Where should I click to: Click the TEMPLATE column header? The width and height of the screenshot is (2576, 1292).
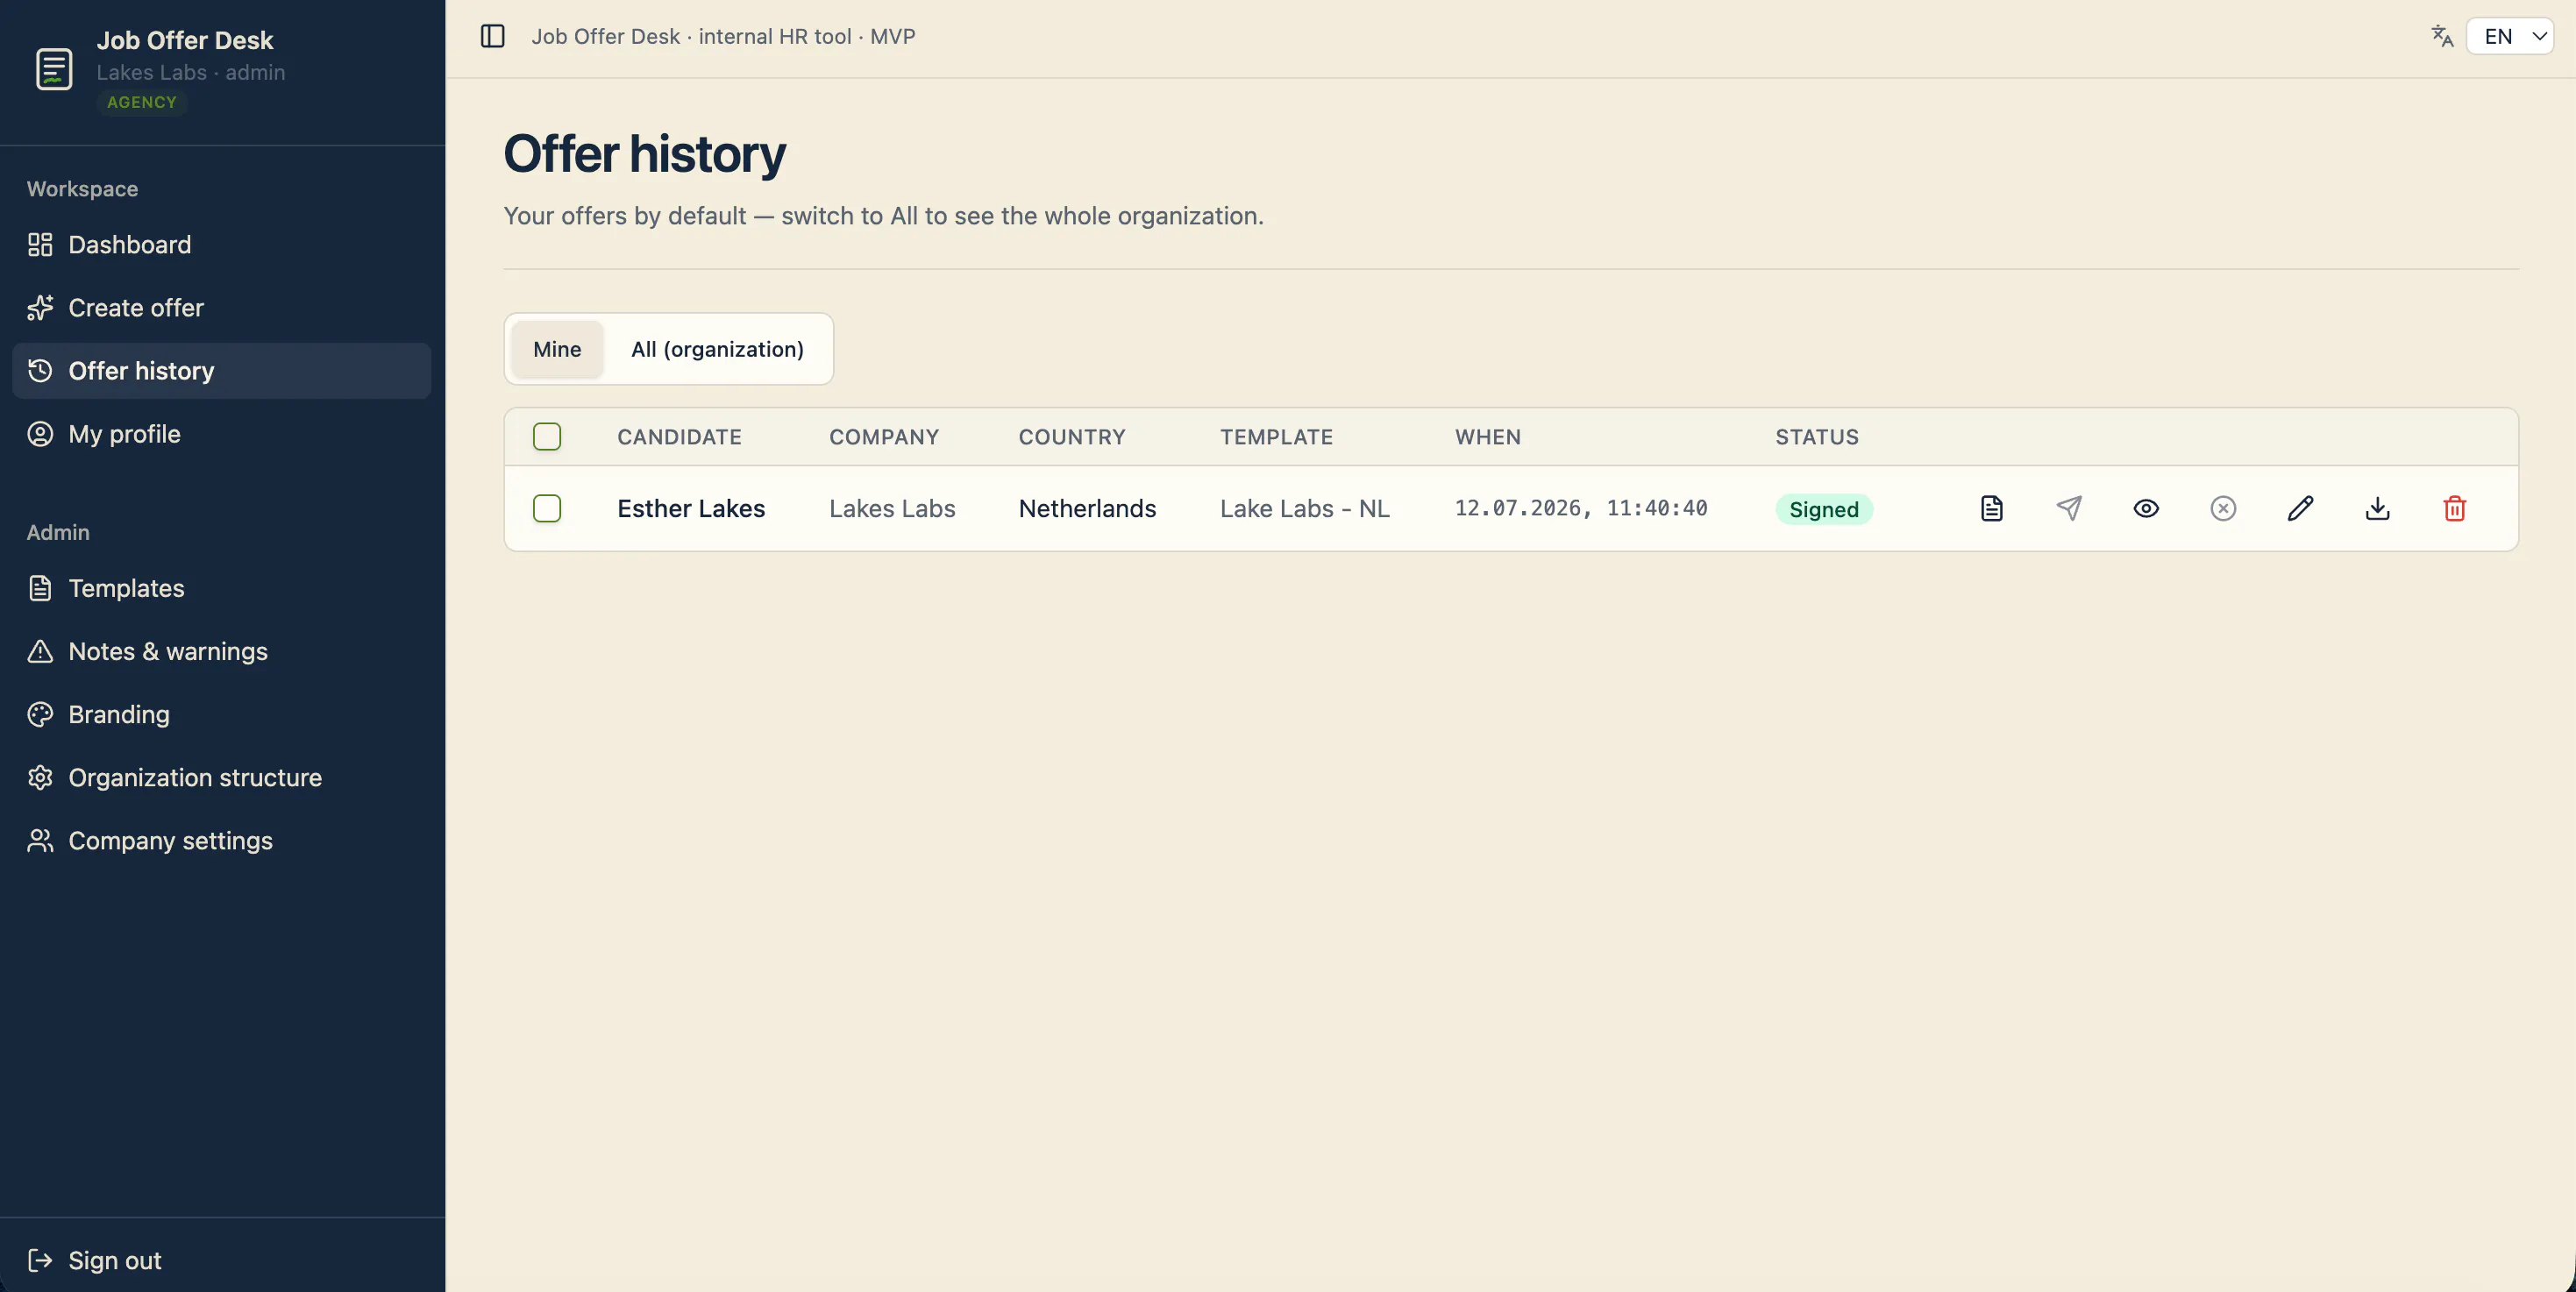(1276, 437)
